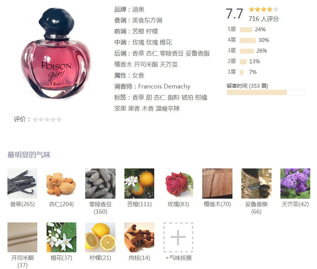This screenshot has width=317, height=269.
Task: Click the 美食东方调 fragrance family link
Action: (147, 20)
